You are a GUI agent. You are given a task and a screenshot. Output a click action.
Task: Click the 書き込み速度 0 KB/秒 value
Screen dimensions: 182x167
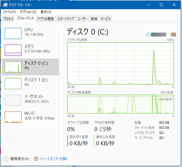tap(105, 143)
